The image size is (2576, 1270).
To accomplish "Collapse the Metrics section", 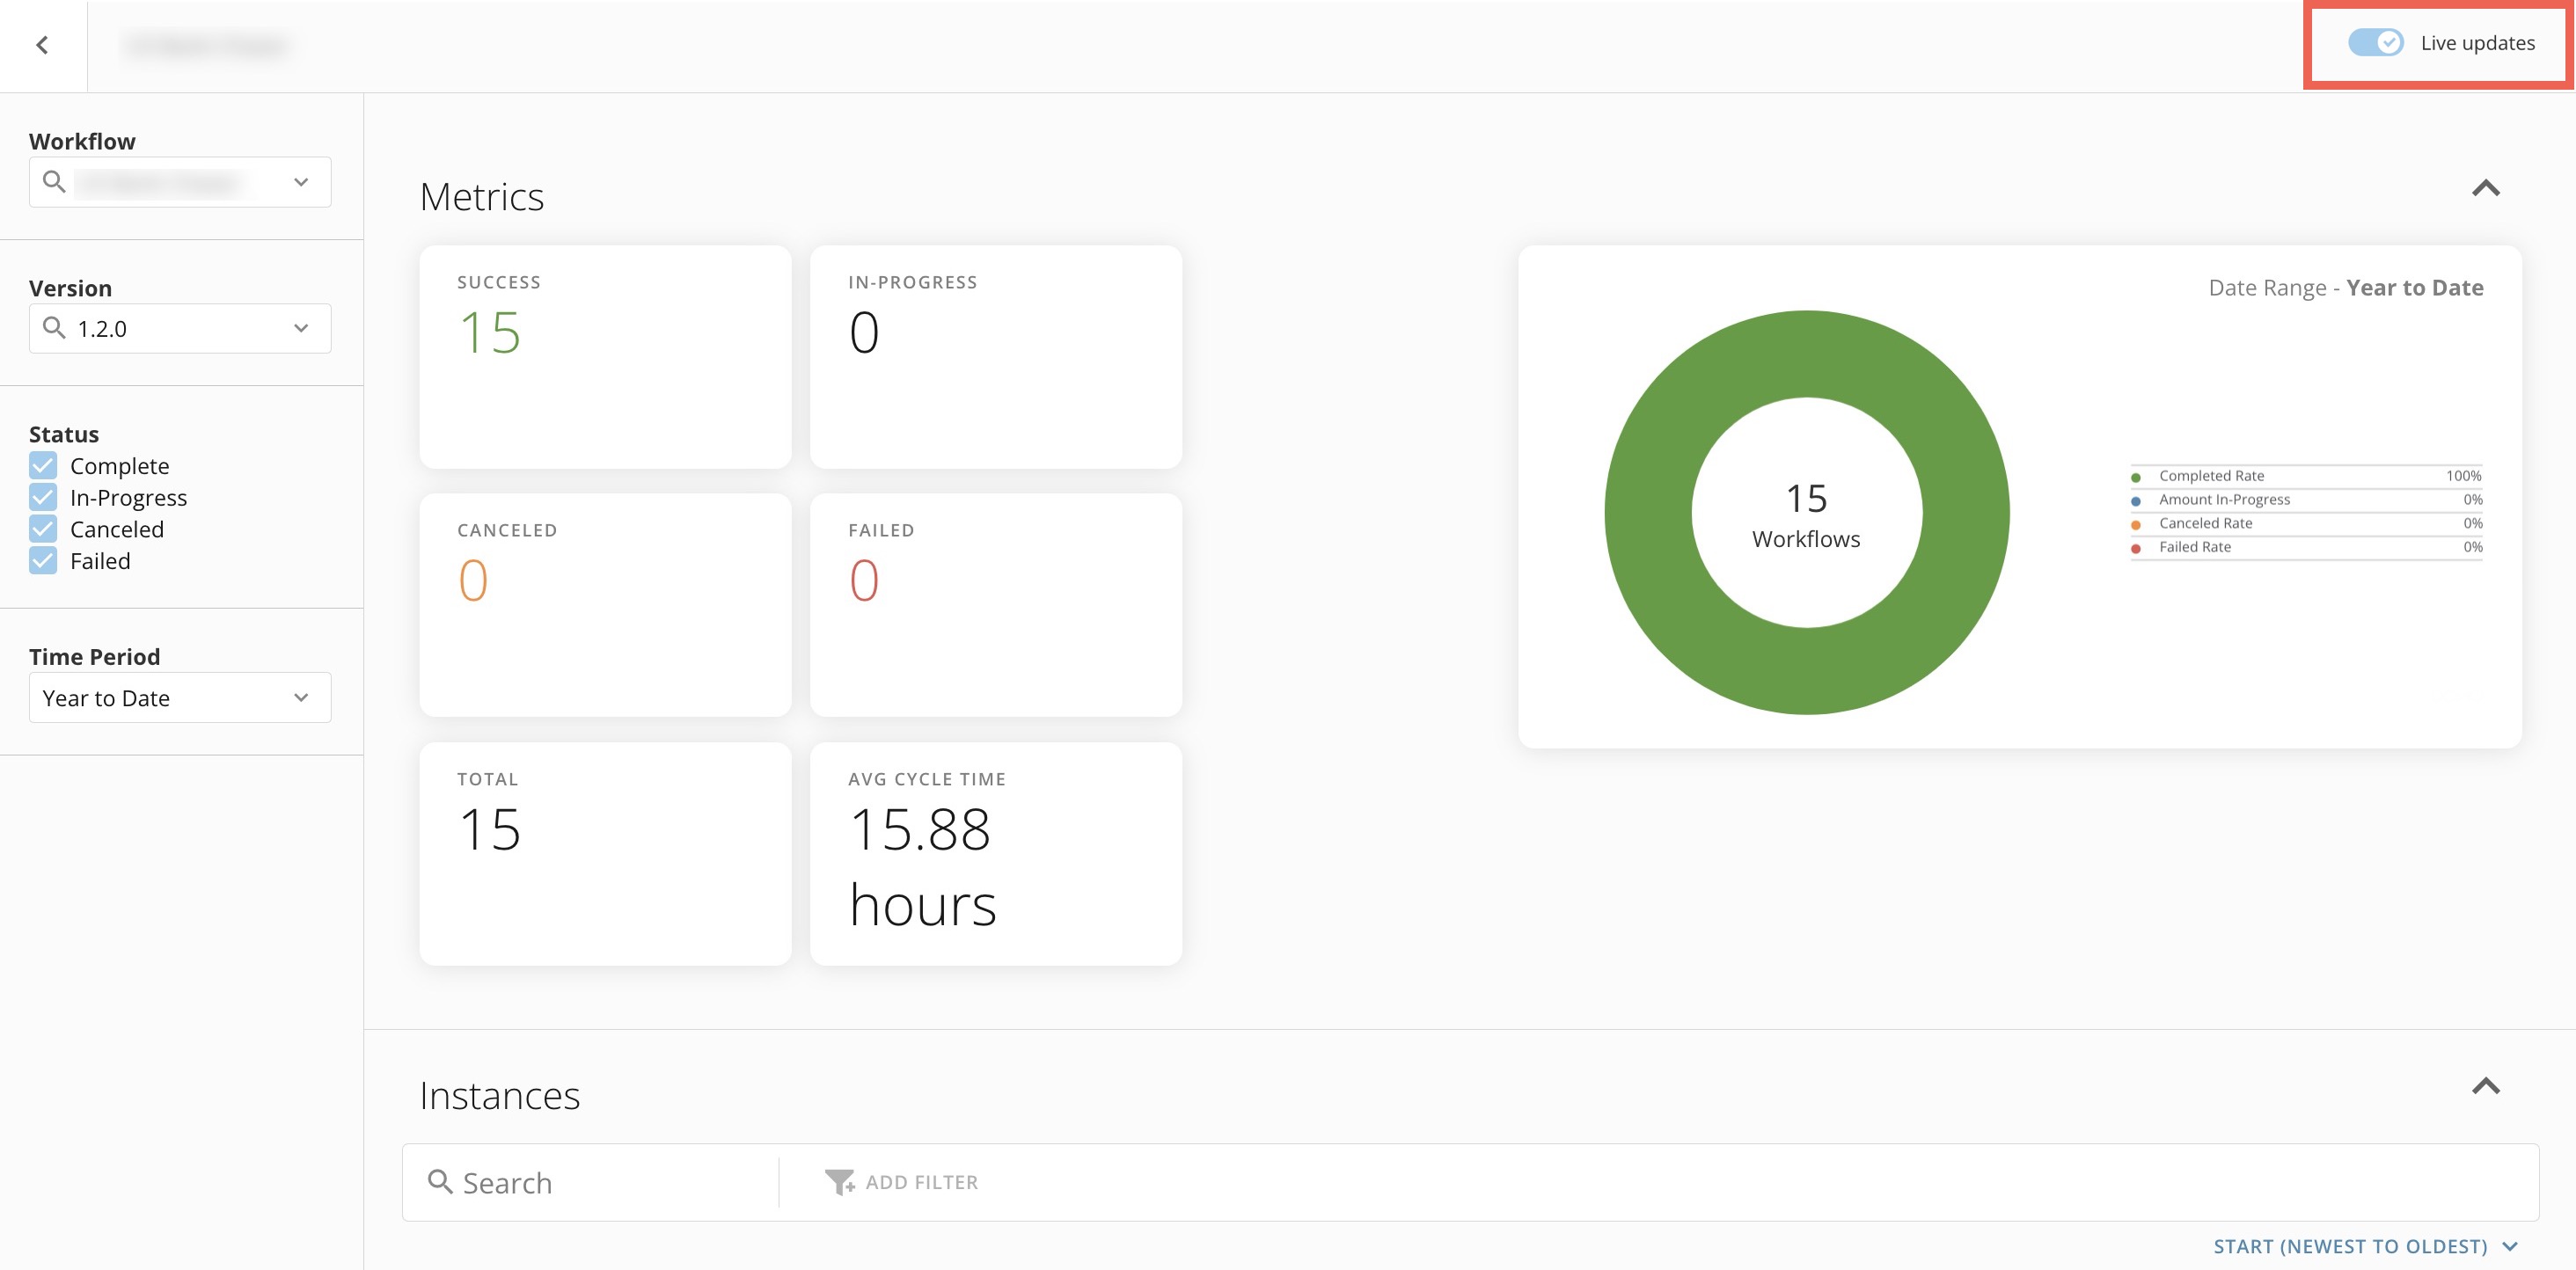I will coord(2487,188).
